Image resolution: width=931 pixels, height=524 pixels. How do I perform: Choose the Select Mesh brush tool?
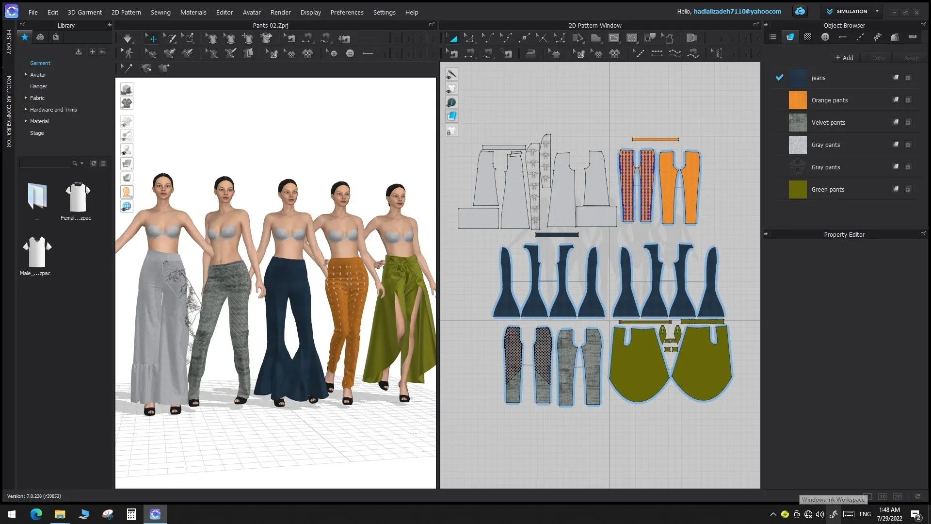(x=169, y=38)
